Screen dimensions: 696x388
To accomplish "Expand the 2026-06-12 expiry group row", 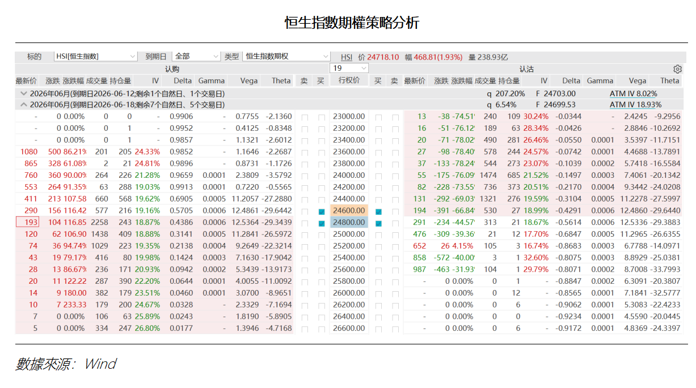I will [x=23, y=93].
